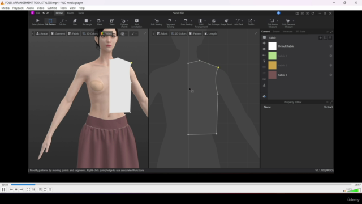Open the Edit Arc dropdown arrow
This screenshot has height=204, width=362.
[x=66, y=21]
